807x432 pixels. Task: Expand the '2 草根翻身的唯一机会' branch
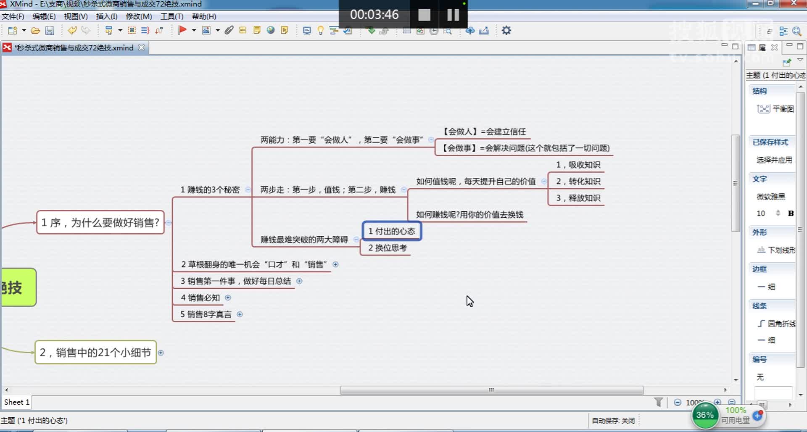(335, 264)
